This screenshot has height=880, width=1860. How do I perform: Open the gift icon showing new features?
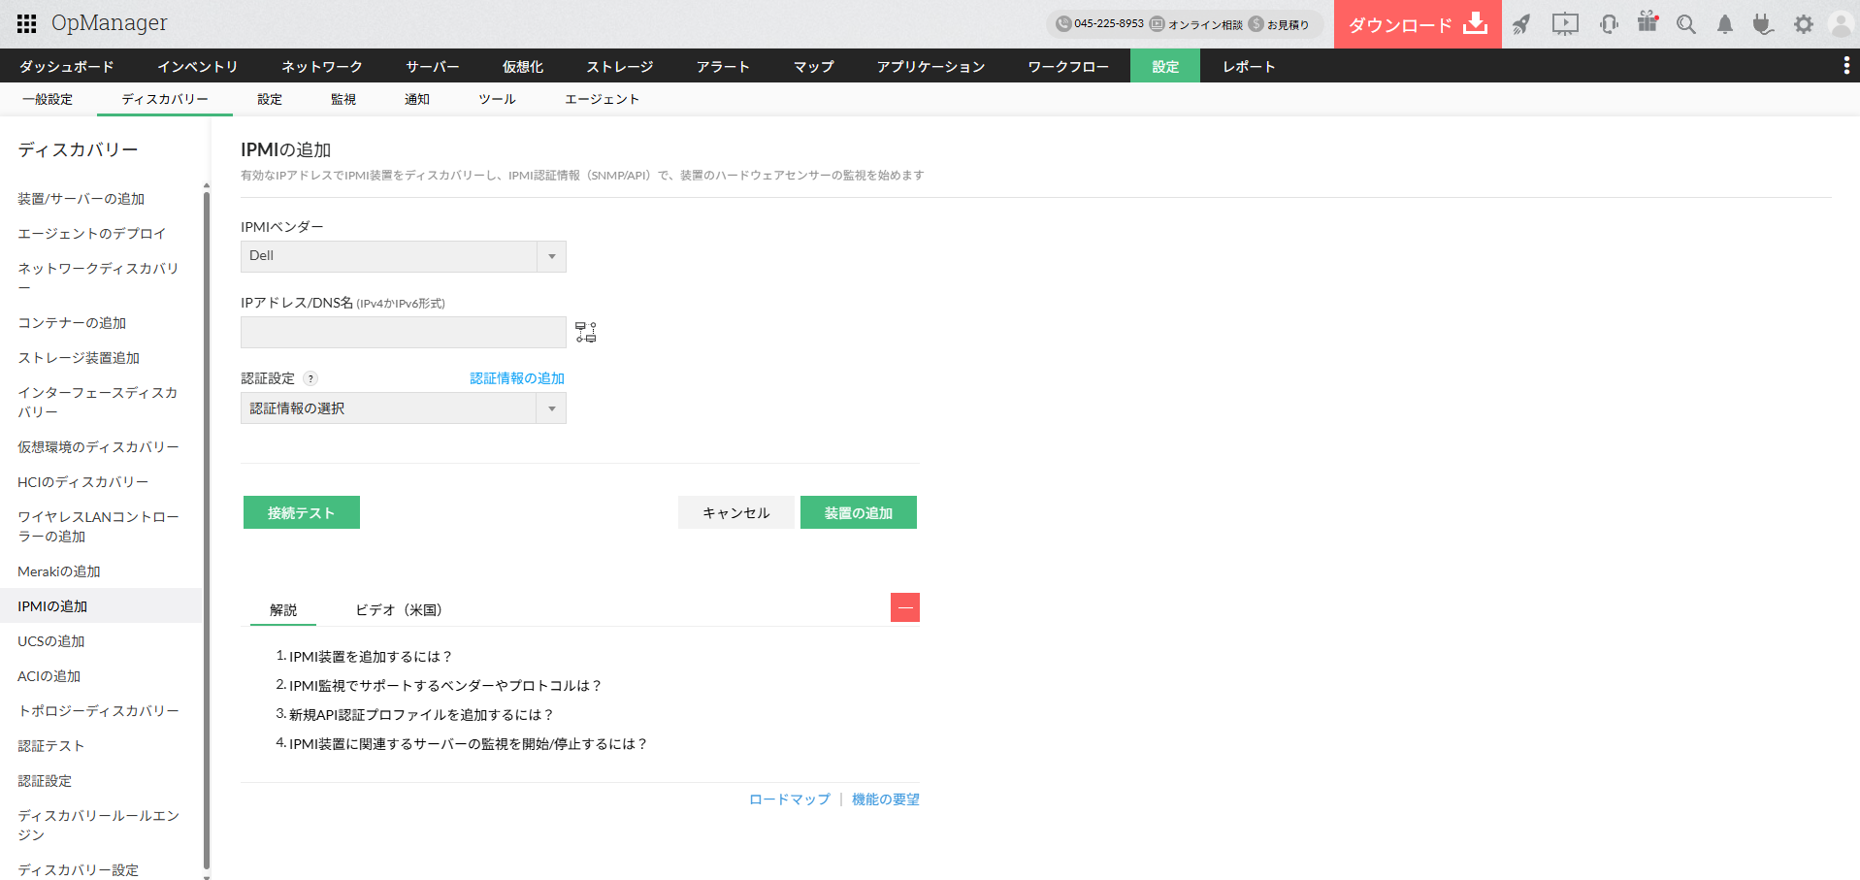[1647, 22]
